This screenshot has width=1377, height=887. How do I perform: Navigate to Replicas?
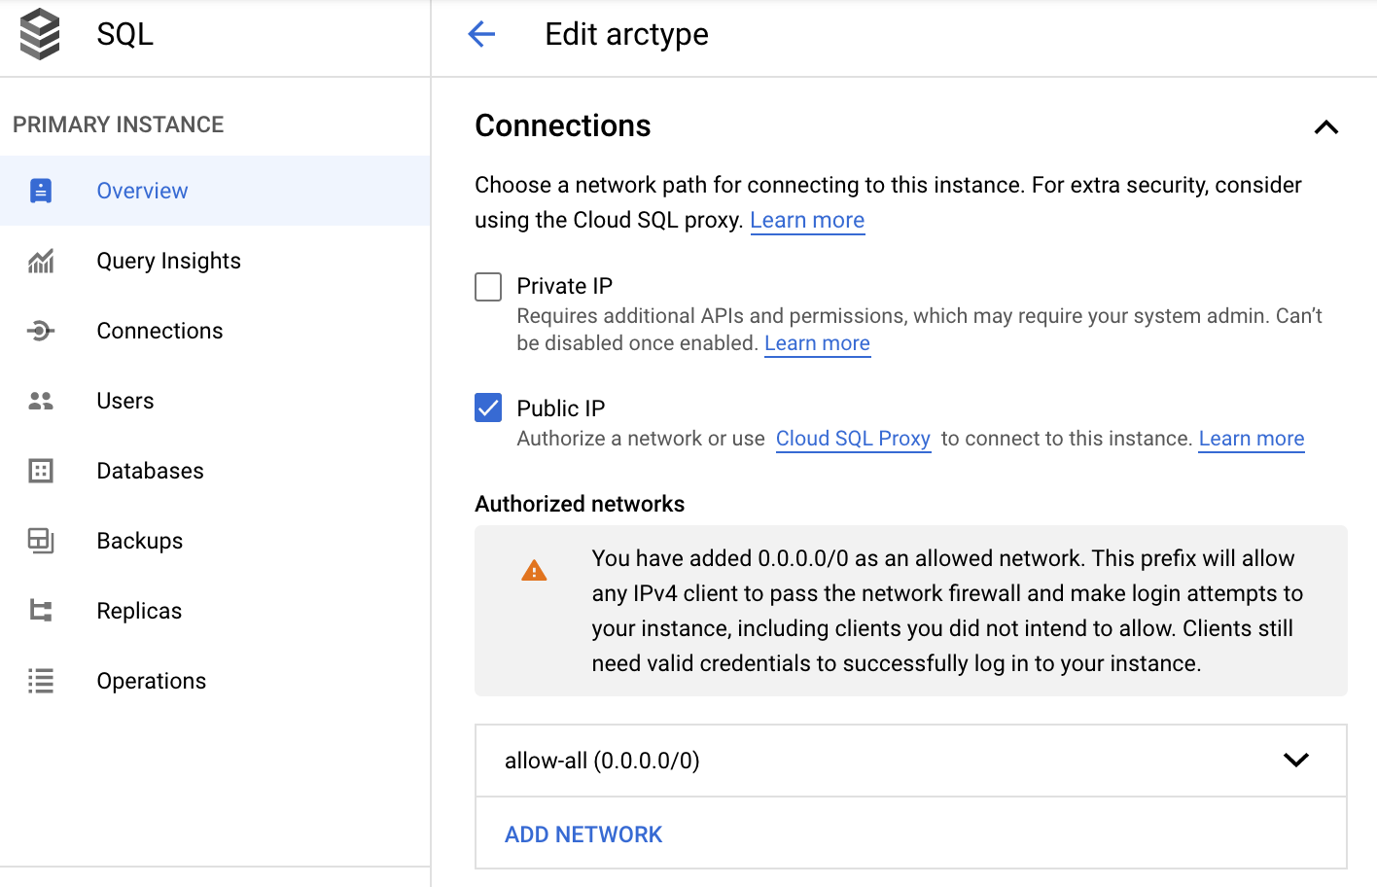point(215,611)
